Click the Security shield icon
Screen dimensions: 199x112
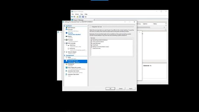point(67,33)
